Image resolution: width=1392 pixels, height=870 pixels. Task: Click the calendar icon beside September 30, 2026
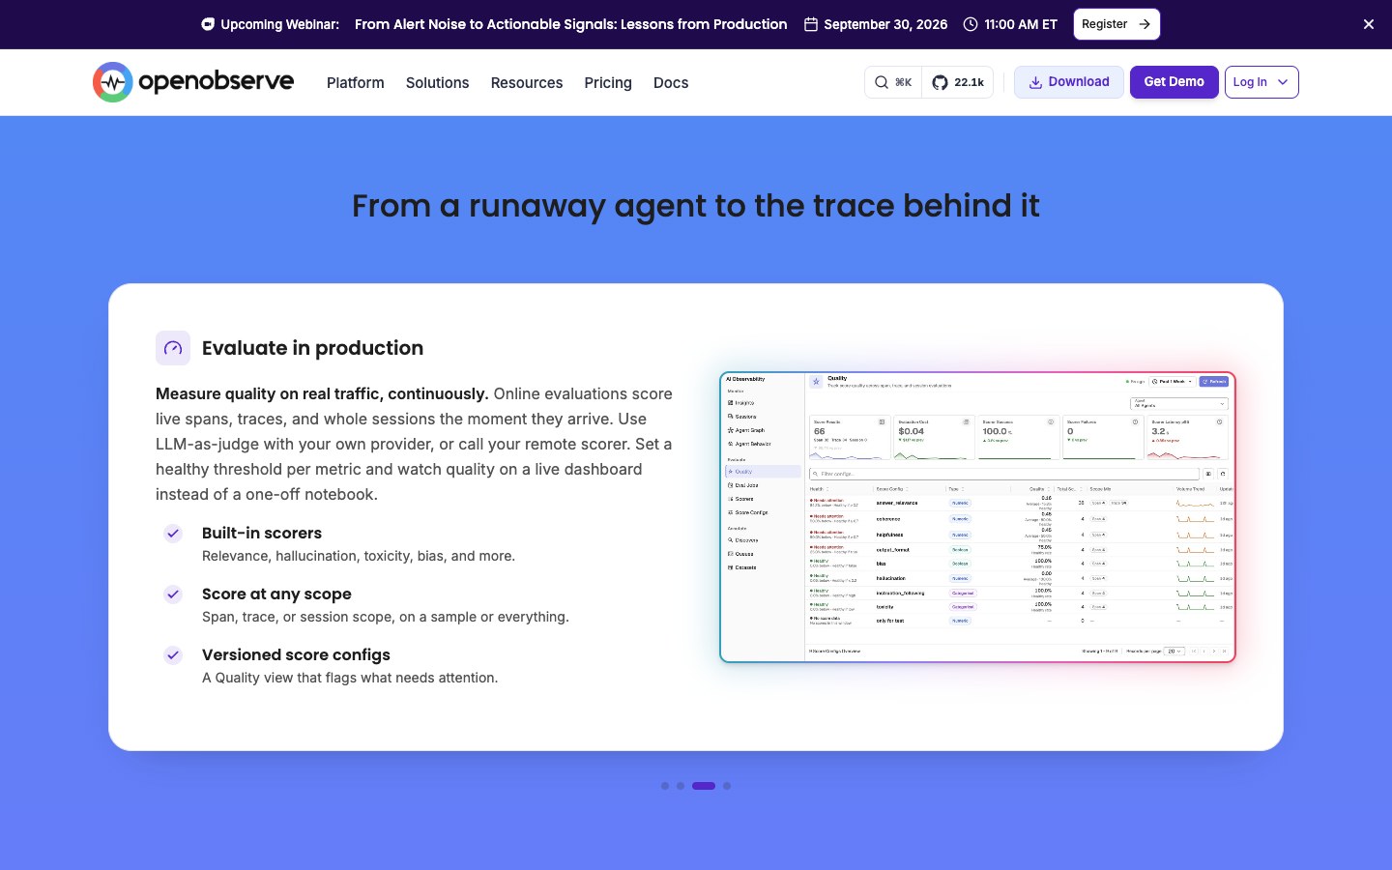811,24
